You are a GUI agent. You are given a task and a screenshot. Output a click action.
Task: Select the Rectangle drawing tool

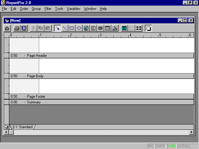(72, 28)
